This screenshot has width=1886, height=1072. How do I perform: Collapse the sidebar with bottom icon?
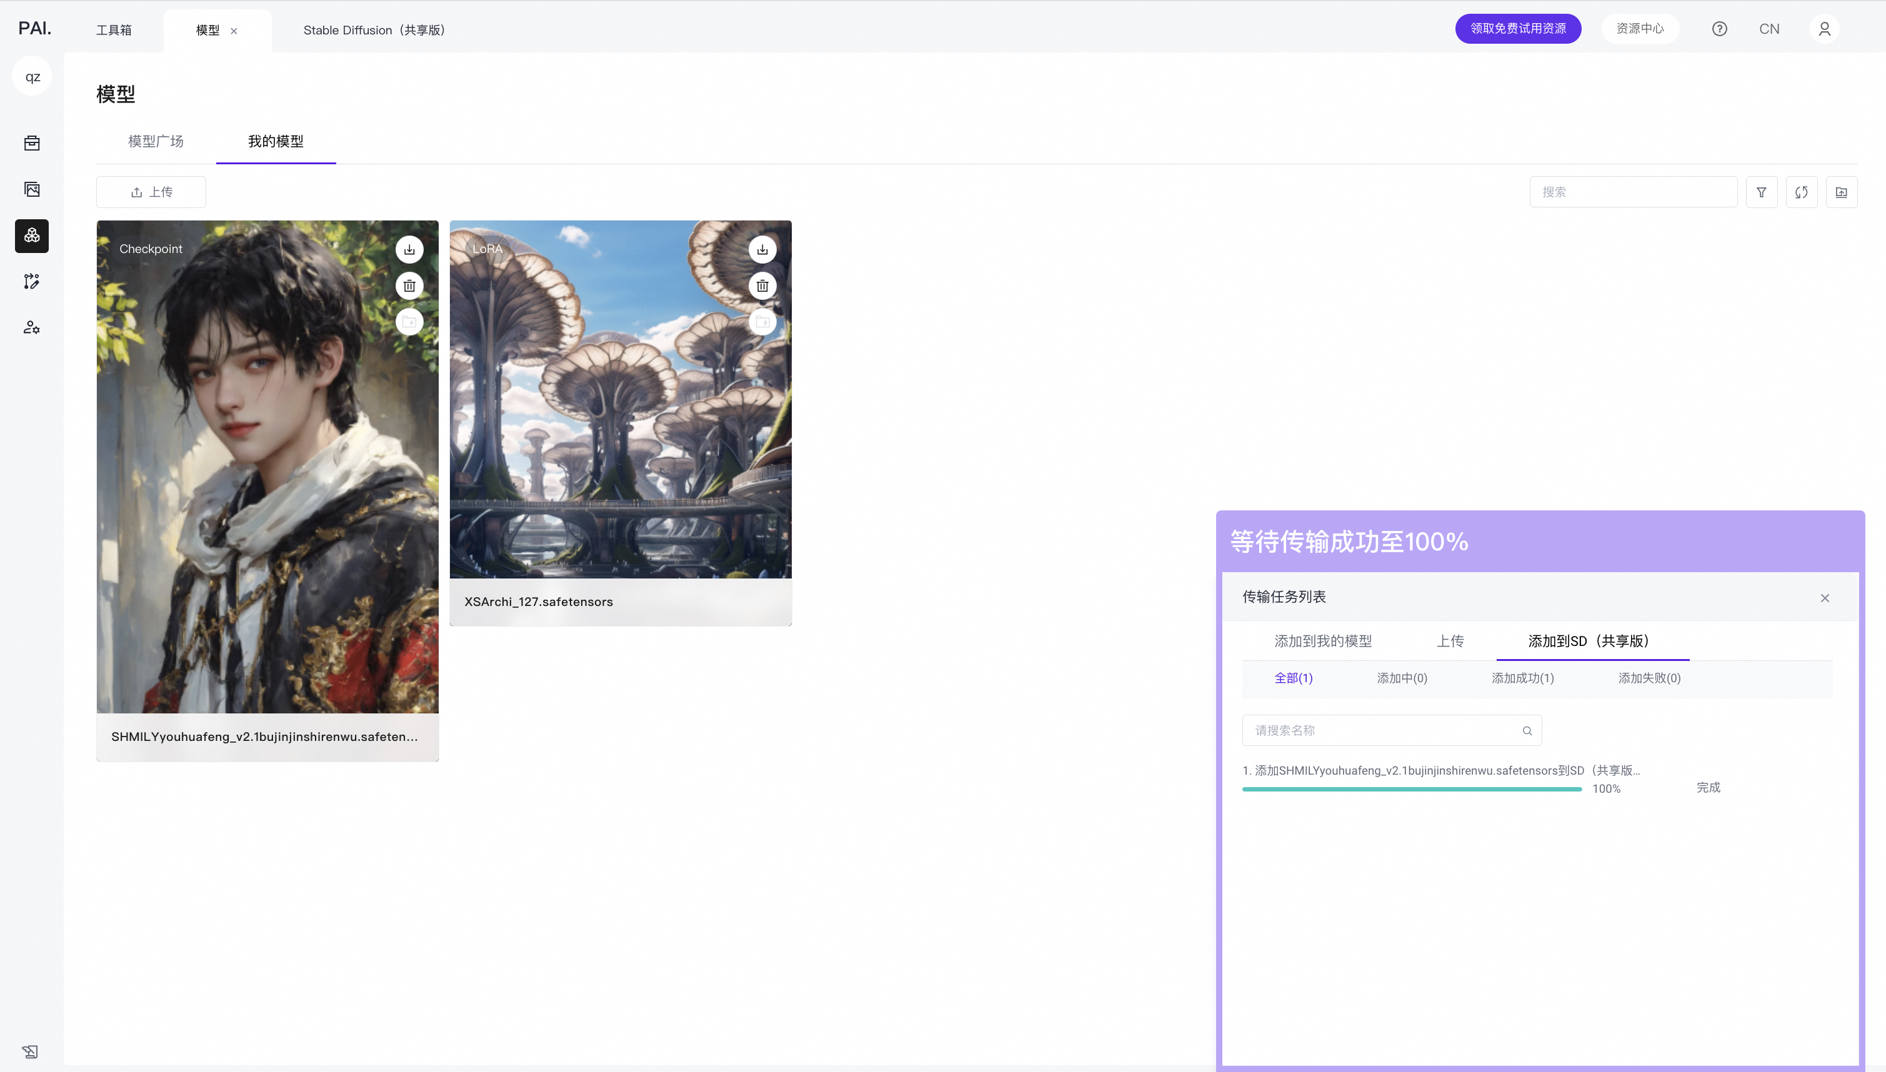tap(30, 1051)
